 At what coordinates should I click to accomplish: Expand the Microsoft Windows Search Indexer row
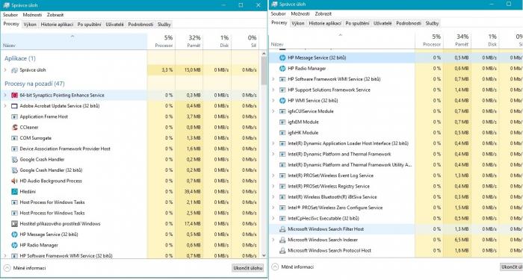[273, 240]
